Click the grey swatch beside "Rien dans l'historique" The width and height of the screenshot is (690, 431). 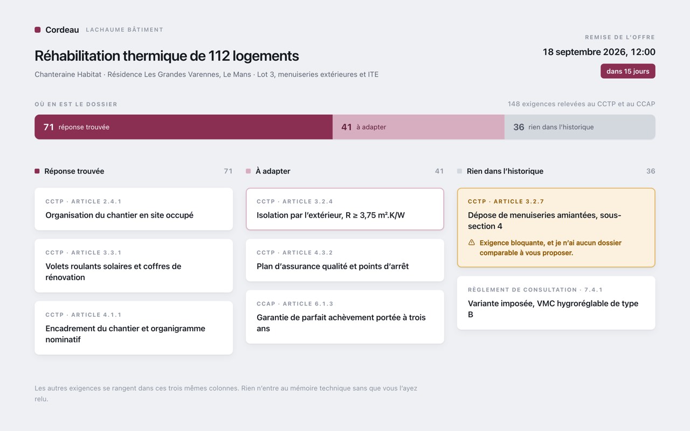460,171
